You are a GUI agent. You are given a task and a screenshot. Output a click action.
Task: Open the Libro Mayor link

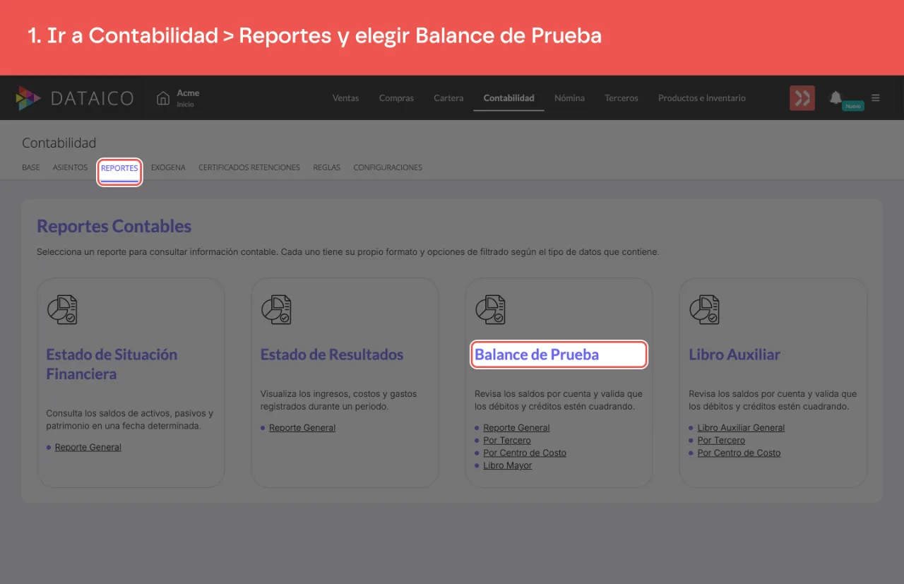[x=508, y=466]
